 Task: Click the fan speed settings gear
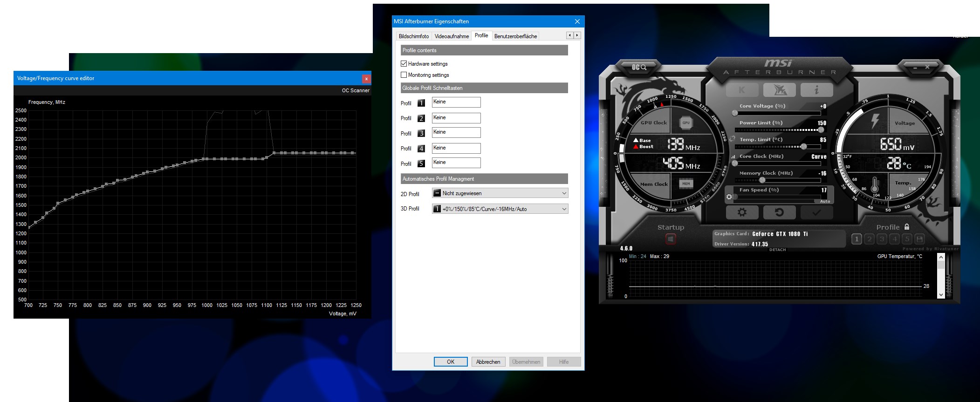click(729, 197)
